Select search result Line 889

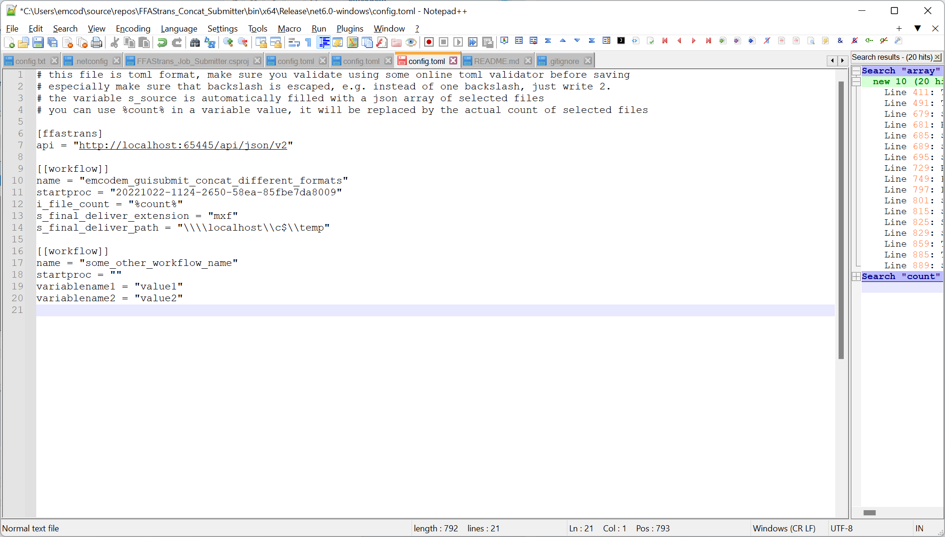(x=913, y=266)
